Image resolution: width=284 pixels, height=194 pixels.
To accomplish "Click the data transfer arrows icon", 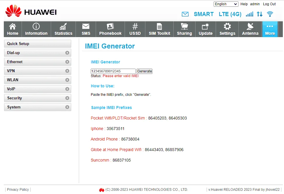I will [259, 14].
